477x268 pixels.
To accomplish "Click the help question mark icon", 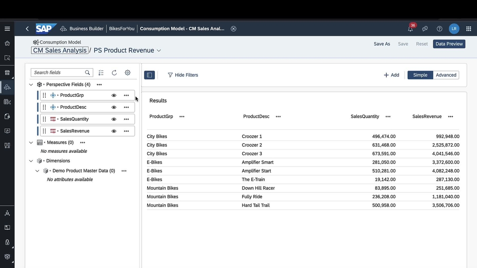I will pyautogui.click(x=439, y=29).
